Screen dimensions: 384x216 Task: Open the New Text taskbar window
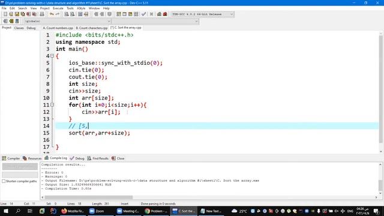tap(211, 211)
